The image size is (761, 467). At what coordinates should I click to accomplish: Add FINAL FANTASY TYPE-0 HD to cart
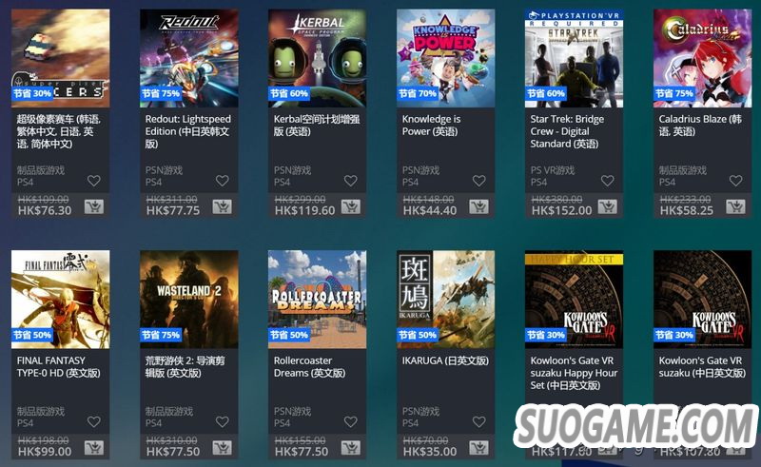click(x=93, y=448)
